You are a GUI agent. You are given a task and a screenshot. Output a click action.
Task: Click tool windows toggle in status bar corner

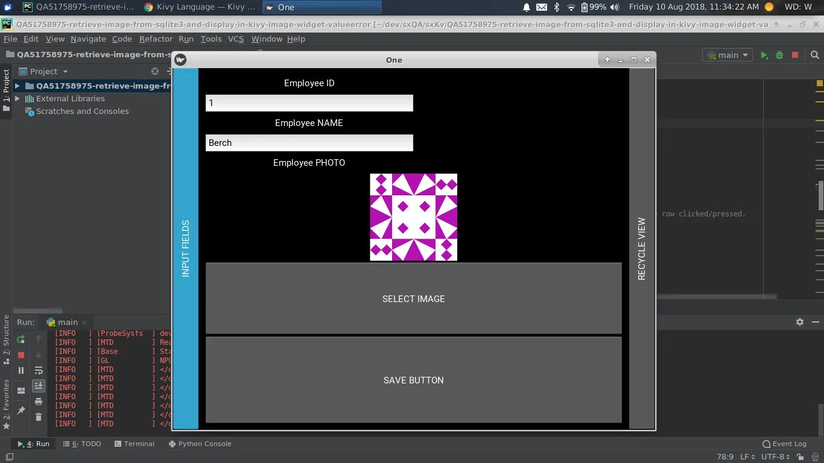point(9,457)
